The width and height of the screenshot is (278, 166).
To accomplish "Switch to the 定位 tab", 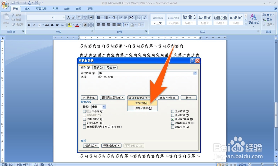I will 111,67.
